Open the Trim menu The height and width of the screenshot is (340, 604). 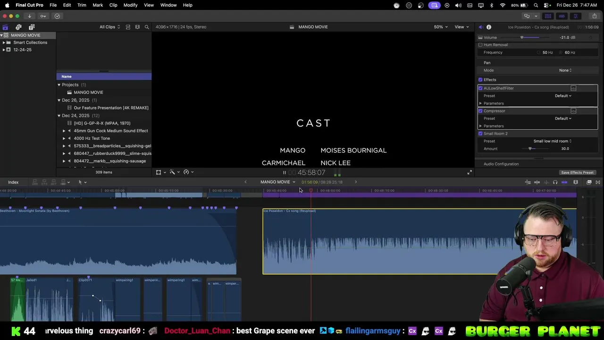(82, 5)
